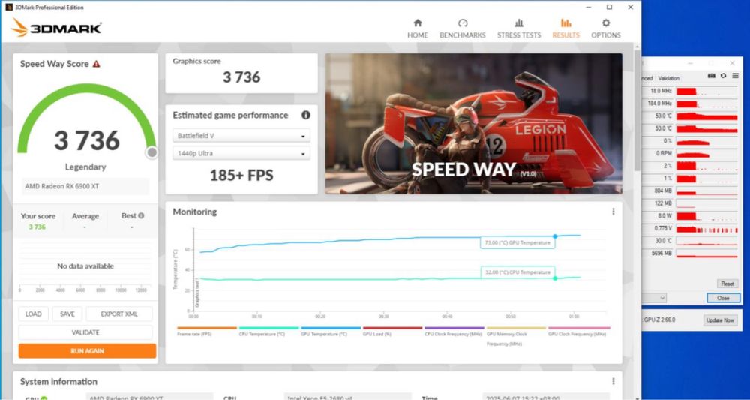Open the 1440p Ultra resolution dropdown
The width and height of the screenshot is (750, 400).
click(241, 154)
